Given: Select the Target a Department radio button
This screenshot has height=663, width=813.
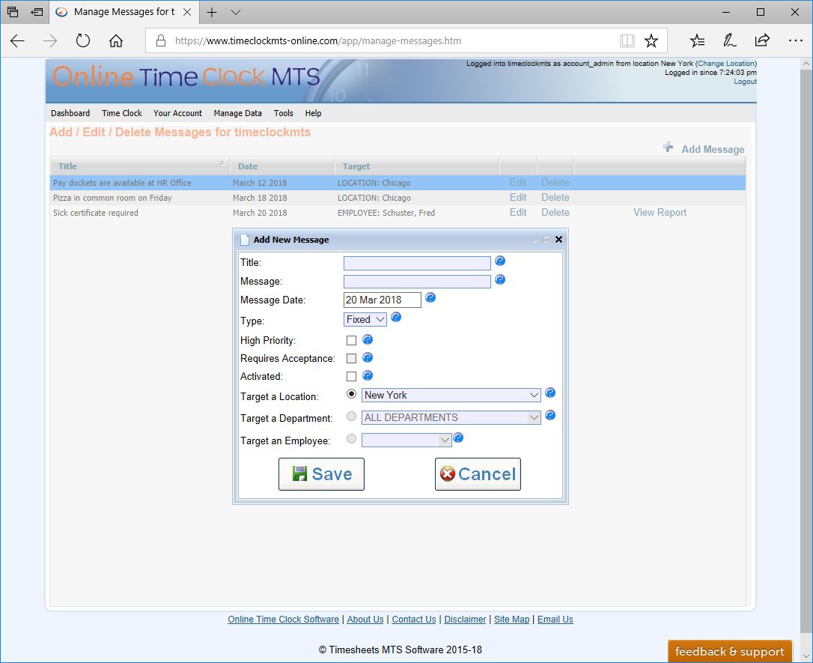Looking at the screenshot, I should tap(351, 416).
